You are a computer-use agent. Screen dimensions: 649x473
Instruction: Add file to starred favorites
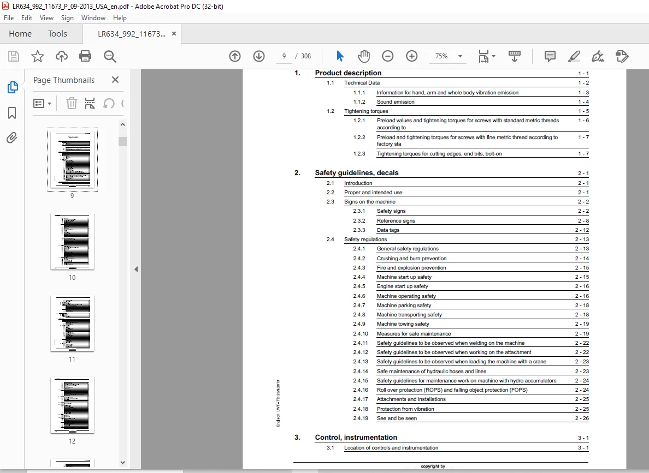(38, 56)
